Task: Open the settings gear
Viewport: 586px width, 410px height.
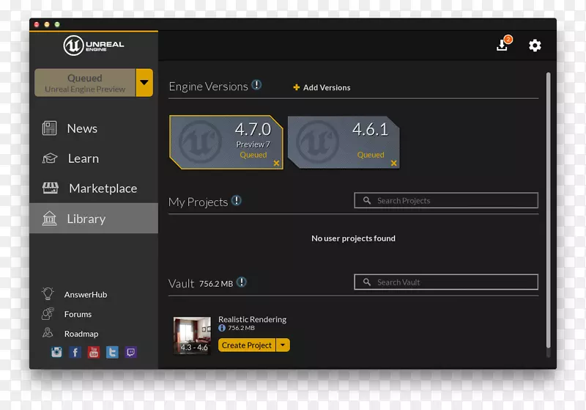Action: (535, 45)
